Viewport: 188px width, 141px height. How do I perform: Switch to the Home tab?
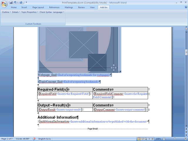tap(14, 7)
